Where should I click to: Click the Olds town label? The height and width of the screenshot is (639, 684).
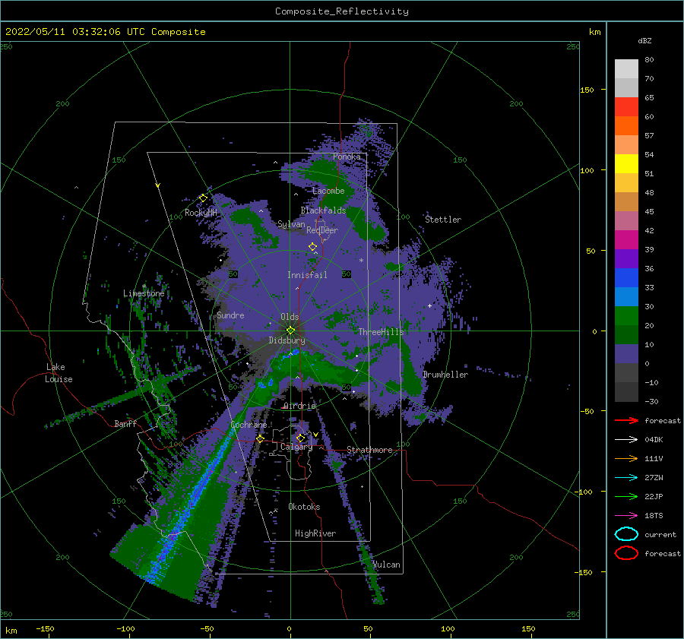click(290, 317)
